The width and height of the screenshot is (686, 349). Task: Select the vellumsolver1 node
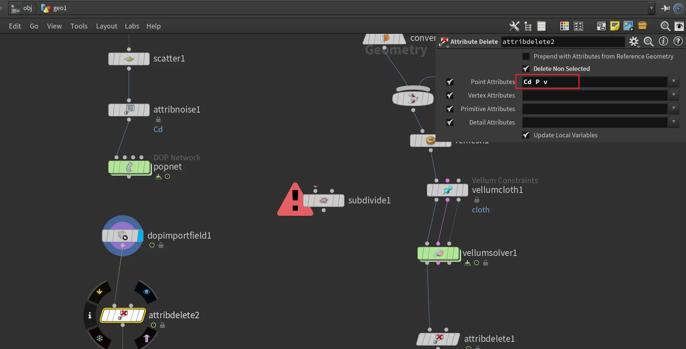(439, 254)
